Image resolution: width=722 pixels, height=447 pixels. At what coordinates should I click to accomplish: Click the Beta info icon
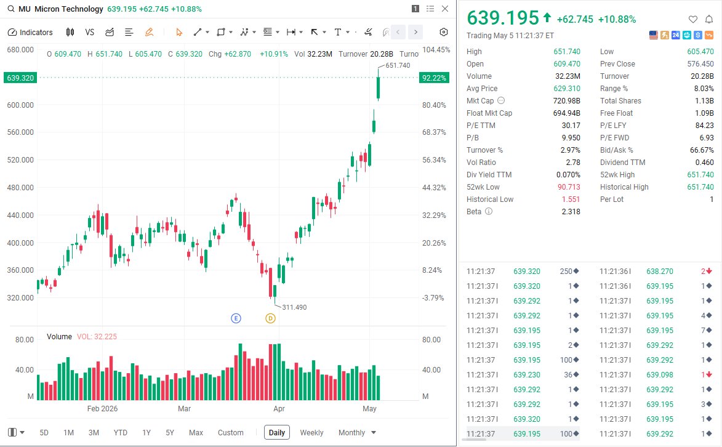click(489, 212)
